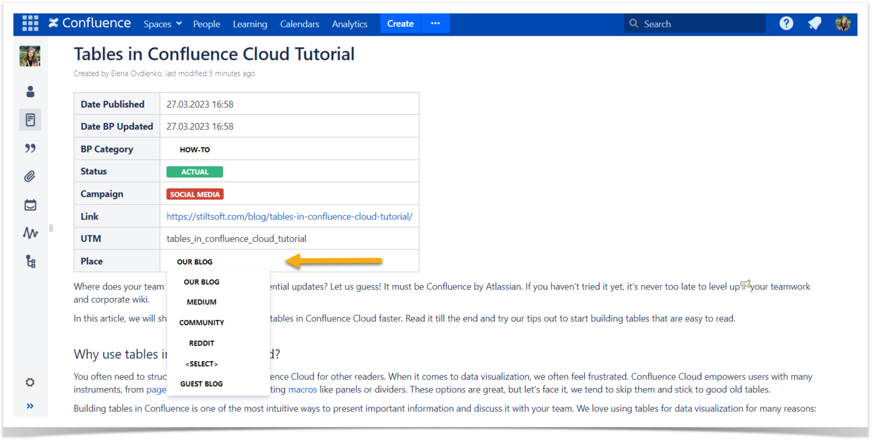Open the help question mark icon

(786, 23)
